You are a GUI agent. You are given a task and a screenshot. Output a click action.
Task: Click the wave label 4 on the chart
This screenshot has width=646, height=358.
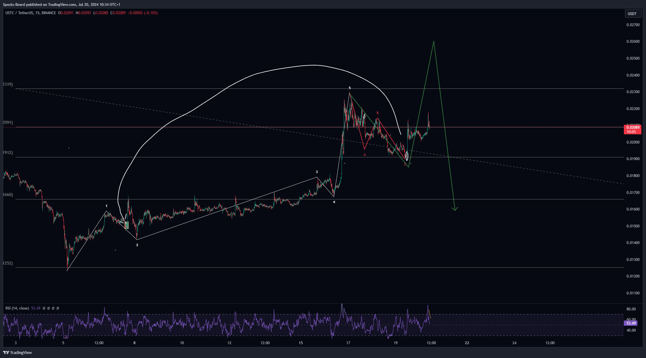[x=334, y=202]
